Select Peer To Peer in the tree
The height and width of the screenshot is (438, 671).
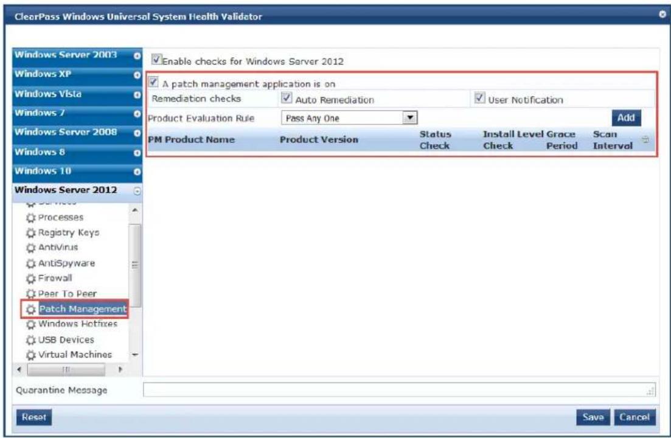67,293
